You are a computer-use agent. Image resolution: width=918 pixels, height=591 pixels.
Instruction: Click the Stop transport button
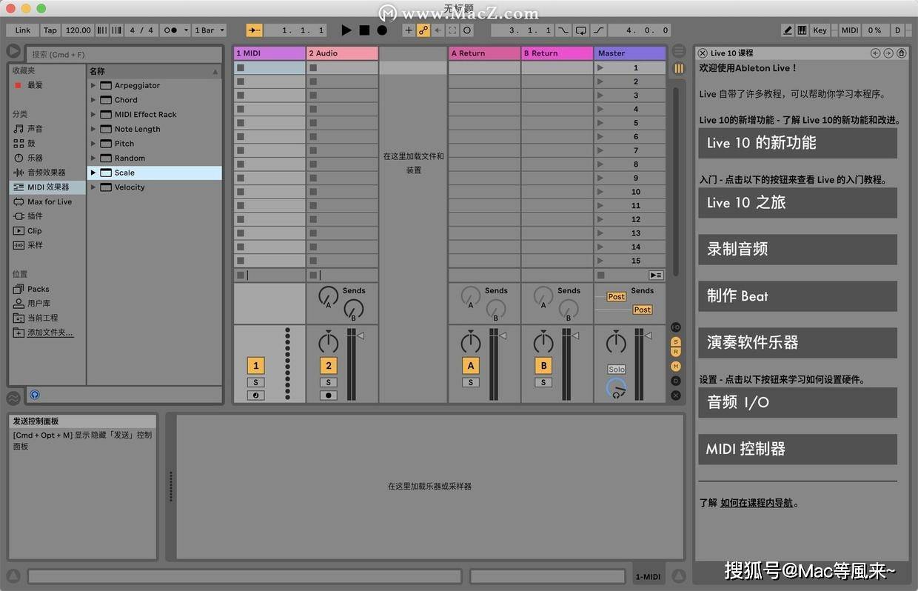click(x=364, y=30)
